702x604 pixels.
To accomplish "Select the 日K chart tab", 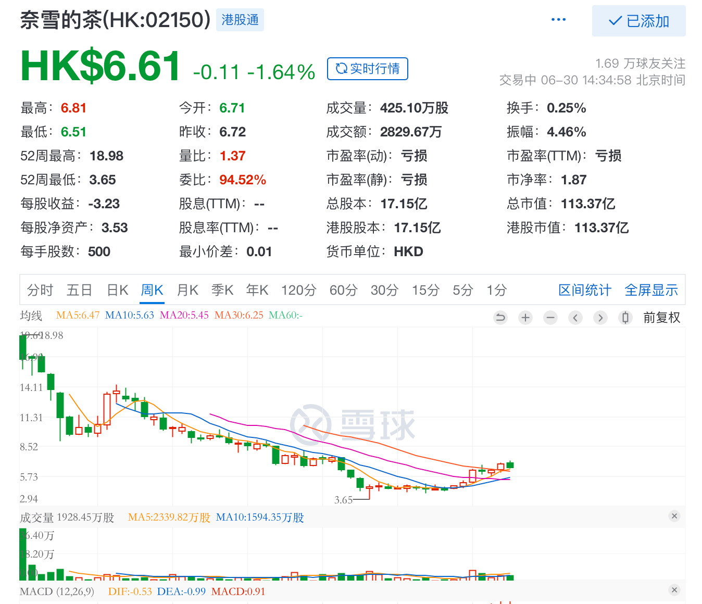I will pos(118,290).
